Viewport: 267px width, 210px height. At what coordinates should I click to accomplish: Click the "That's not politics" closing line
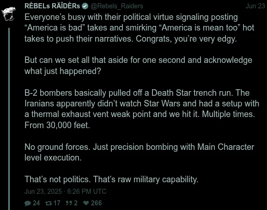pyautogui.click(x=111, y=179)
